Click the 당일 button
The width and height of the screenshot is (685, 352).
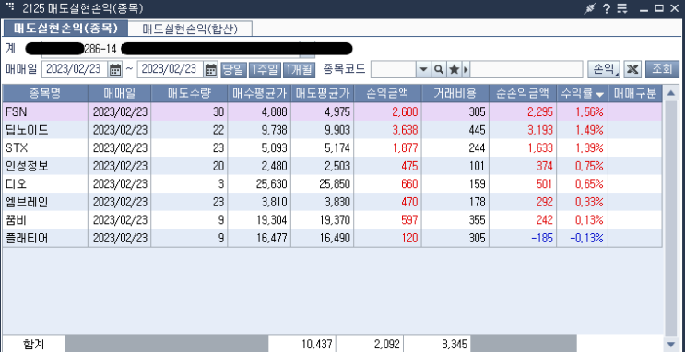click(x=233, y=69)
